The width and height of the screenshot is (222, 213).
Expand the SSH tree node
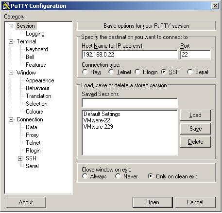tap(20, 159)
